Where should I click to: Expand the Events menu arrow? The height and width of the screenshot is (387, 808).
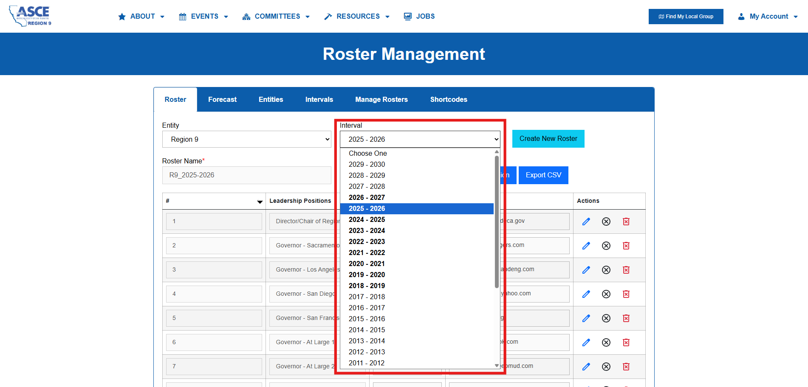coord(226,17)
